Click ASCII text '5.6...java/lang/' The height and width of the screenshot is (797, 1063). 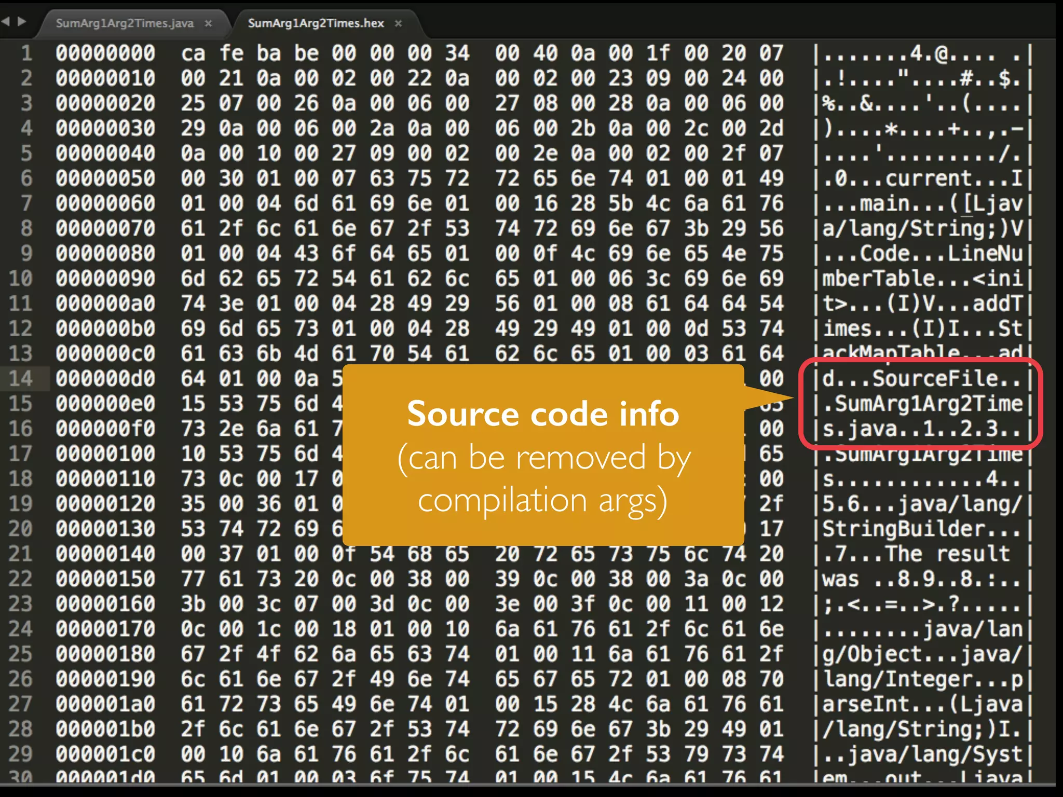pyautogui.click(x=922, y=503)
